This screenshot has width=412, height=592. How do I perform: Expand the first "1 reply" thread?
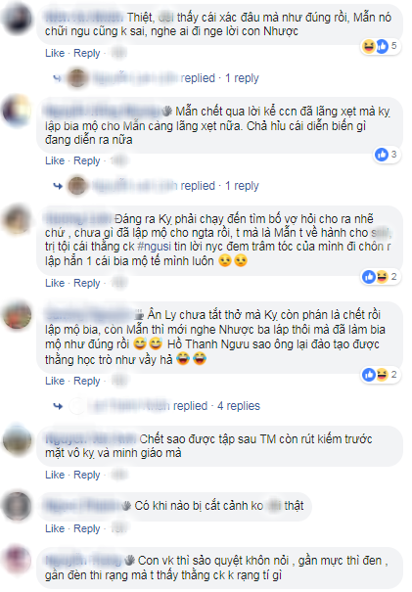(242, 78)
